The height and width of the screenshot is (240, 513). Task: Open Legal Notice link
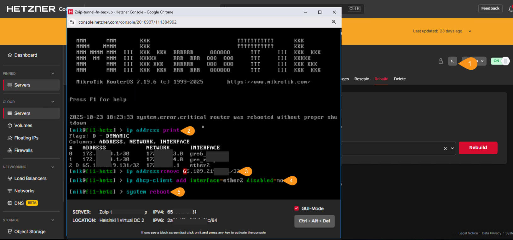(x=468, y=233)
